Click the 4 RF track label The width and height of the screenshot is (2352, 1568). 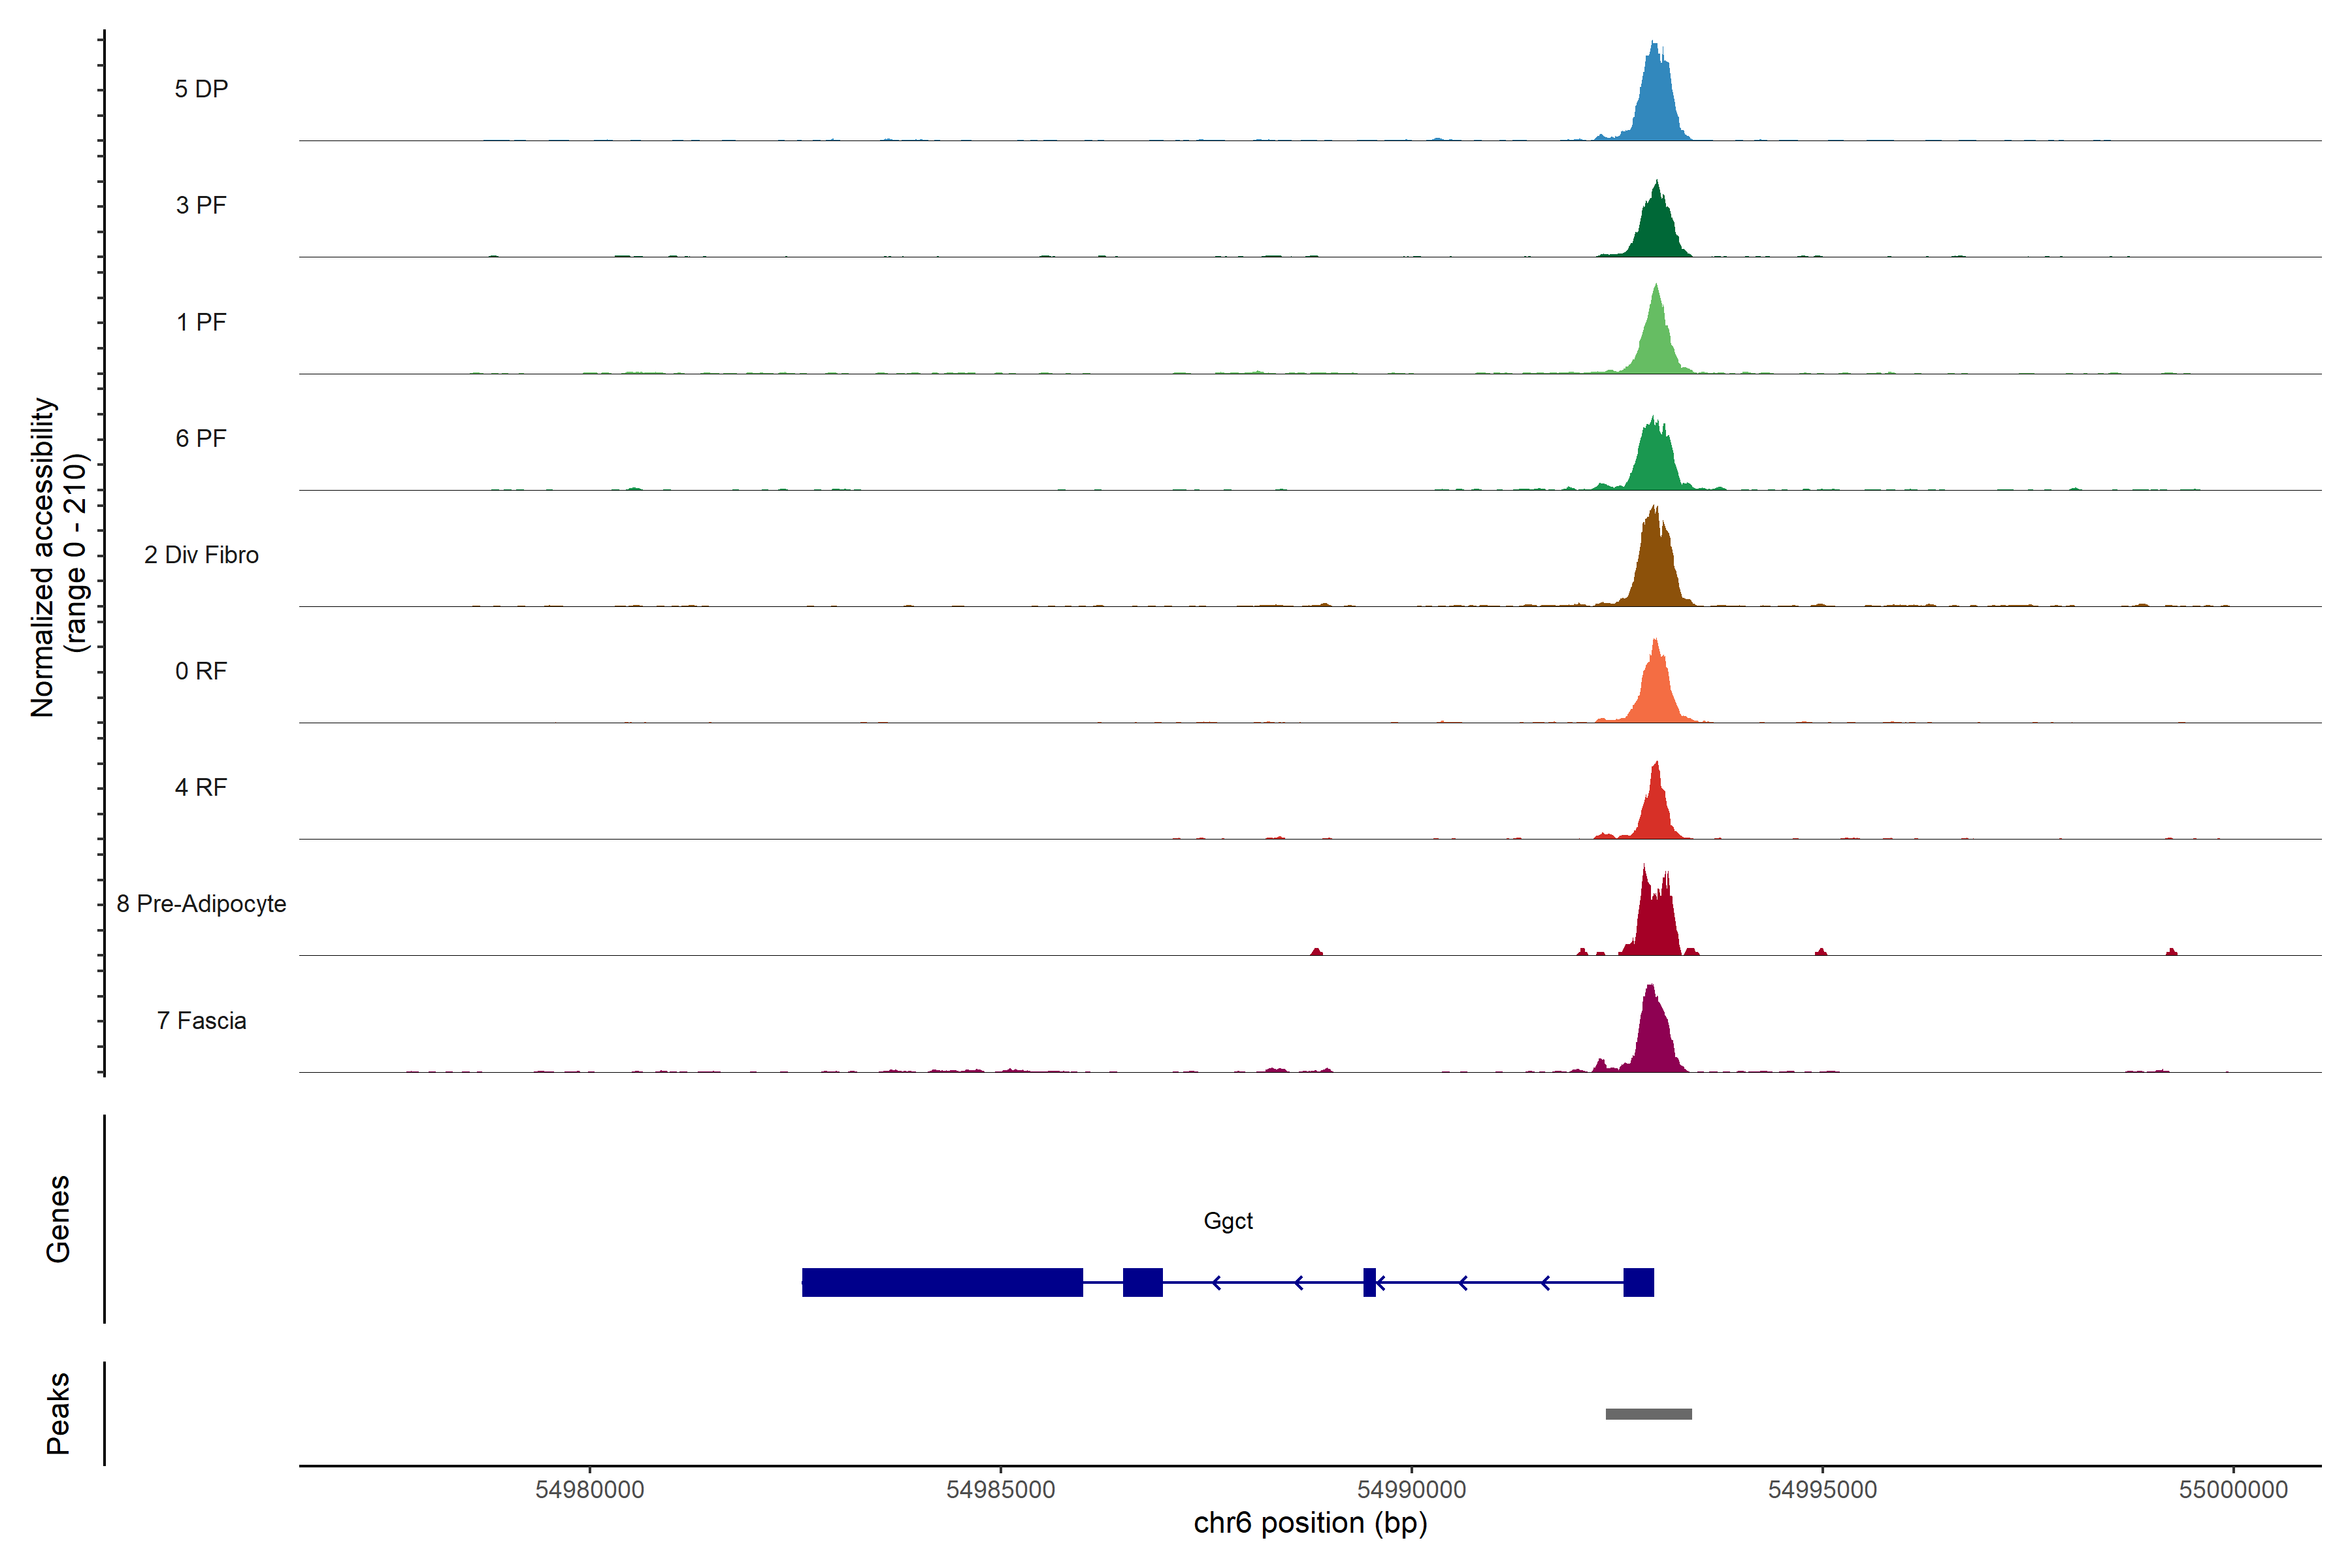pos(201,787)
